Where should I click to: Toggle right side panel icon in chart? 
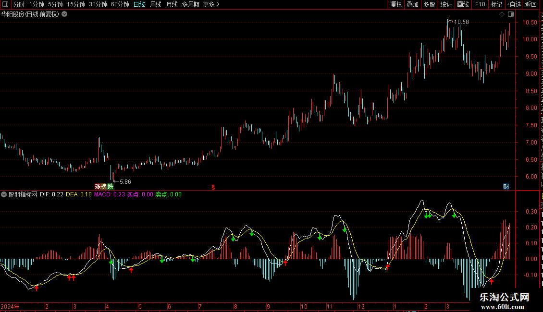[x=511, y=14]
